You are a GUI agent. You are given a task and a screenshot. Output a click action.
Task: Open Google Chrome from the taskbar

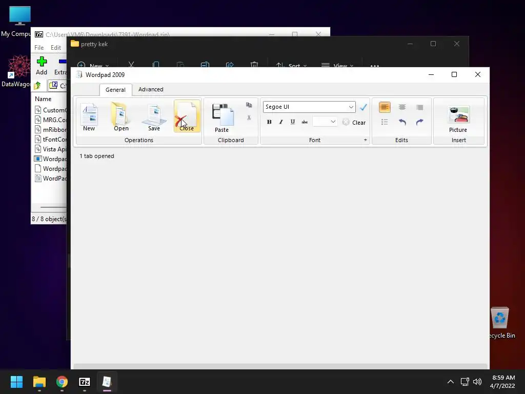(62, 382)
